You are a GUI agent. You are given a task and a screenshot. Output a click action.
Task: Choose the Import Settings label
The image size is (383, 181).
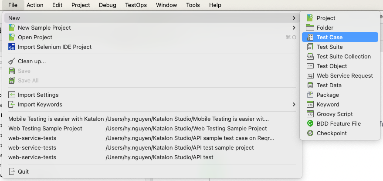pyautogui.click(x=38, y=95)
